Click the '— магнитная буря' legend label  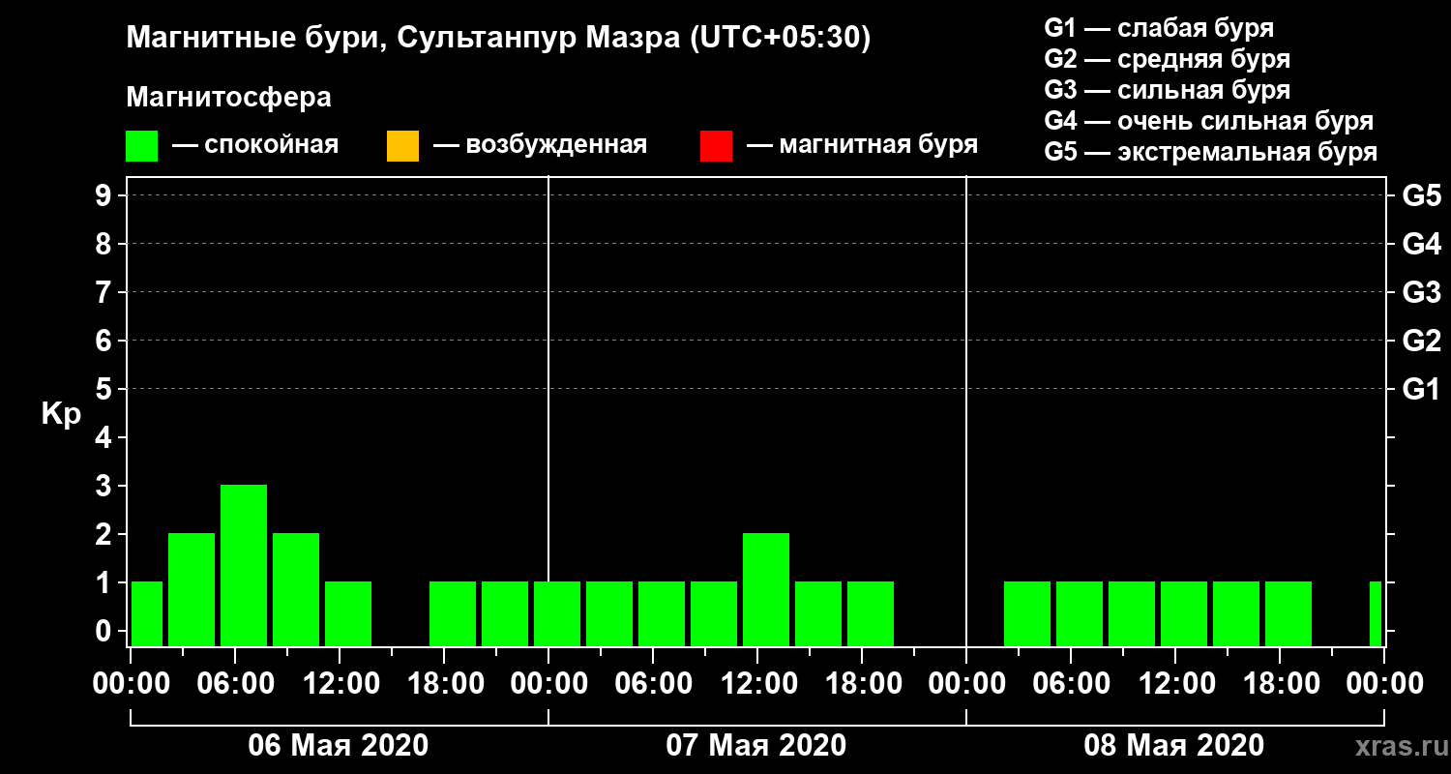tap(863, 146)
